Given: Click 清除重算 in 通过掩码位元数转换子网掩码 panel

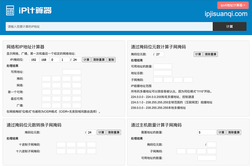Looking at the screenshot, I should pos(113,132).
